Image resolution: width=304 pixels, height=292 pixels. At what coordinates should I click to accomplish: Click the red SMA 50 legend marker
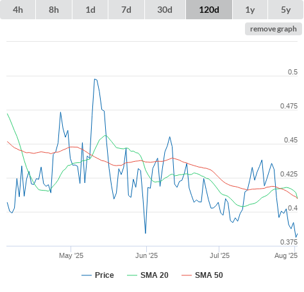coord(187,275)
